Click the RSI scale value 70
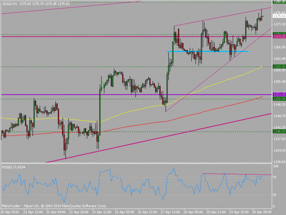The image size is (286, 215). [275, 177]
